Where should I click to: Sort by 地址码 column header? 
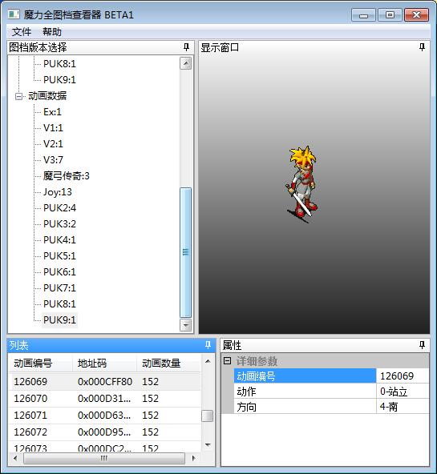click(105, 363)
